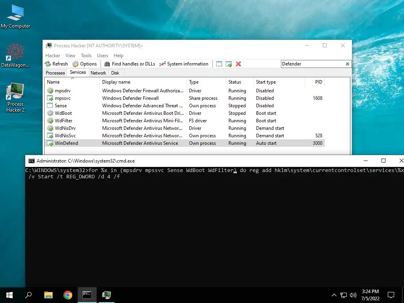Switch to the Disk tab
The height and width of the screenshot is (303, 404).
(115, 73)
